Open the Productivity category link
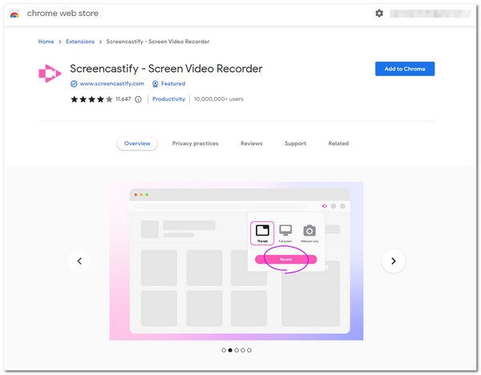 [x=168, y=99]
